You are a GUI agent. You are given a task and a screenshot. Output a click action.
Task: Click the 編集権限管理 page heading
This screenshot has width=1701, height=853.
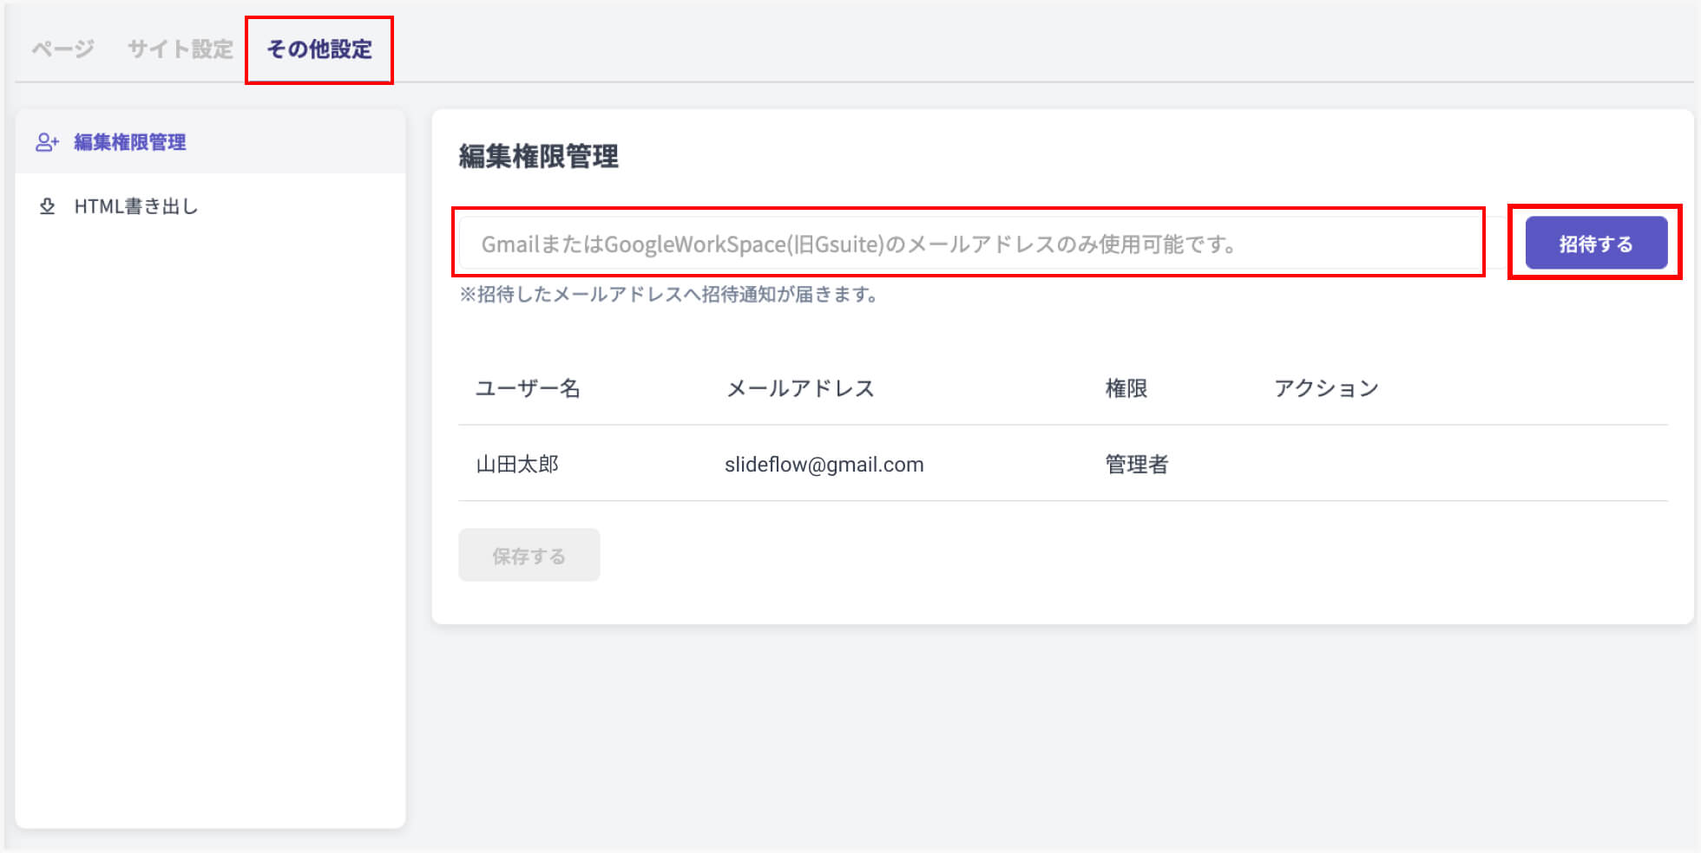pyautogui.click(x=538, y=159)
